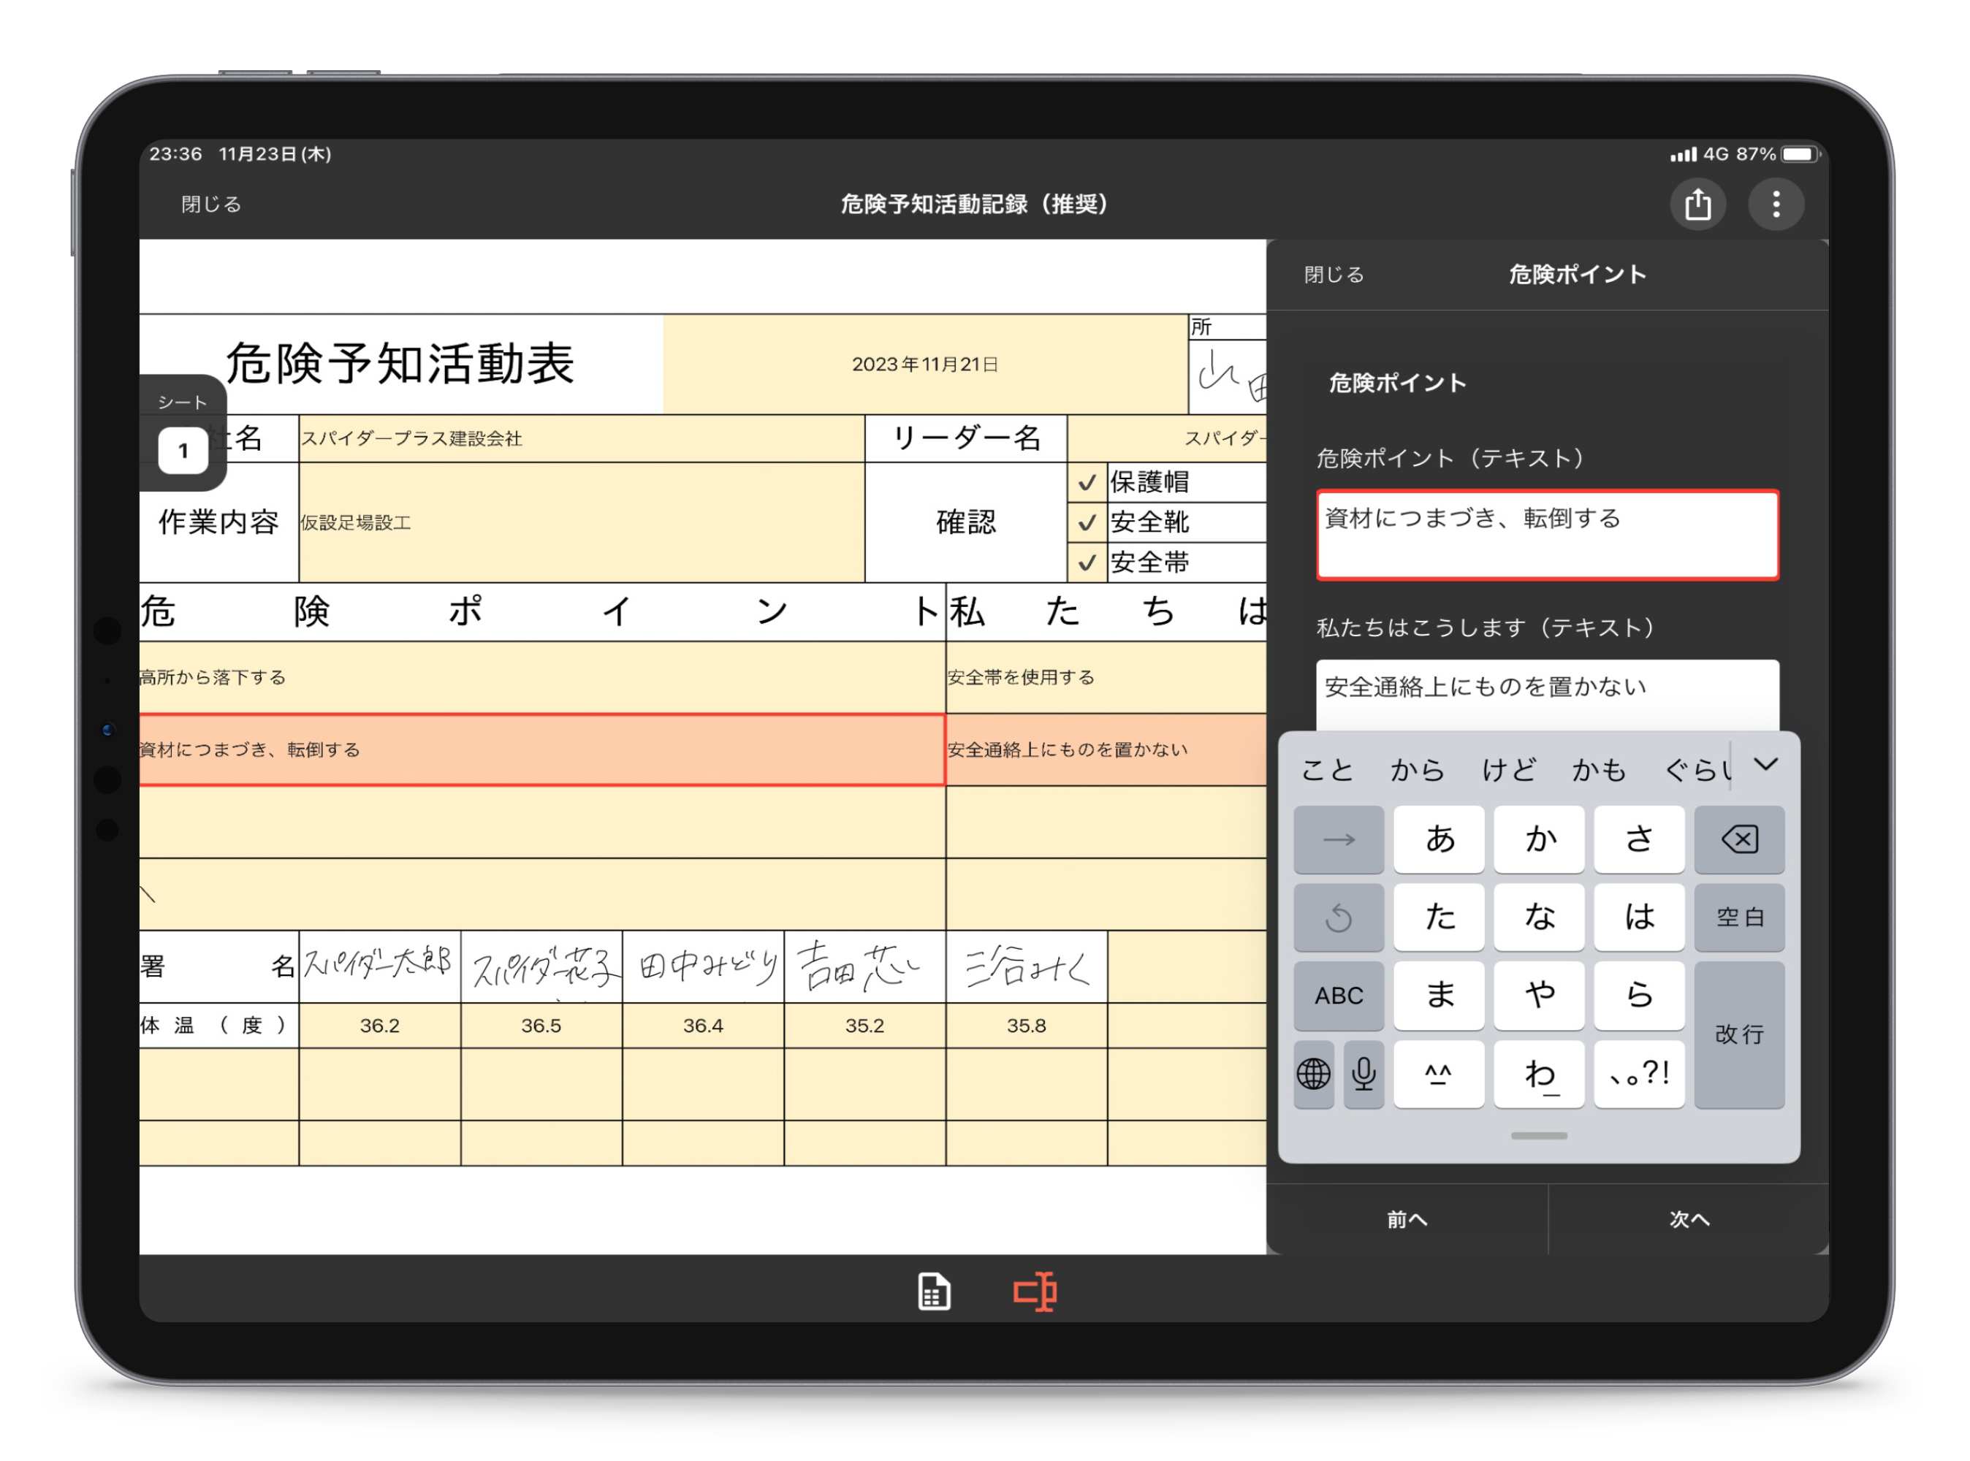This screenshot has height=1461, width=1970.
Task: Activate microphone dictation key
Action: (x=1364, y=1074)
